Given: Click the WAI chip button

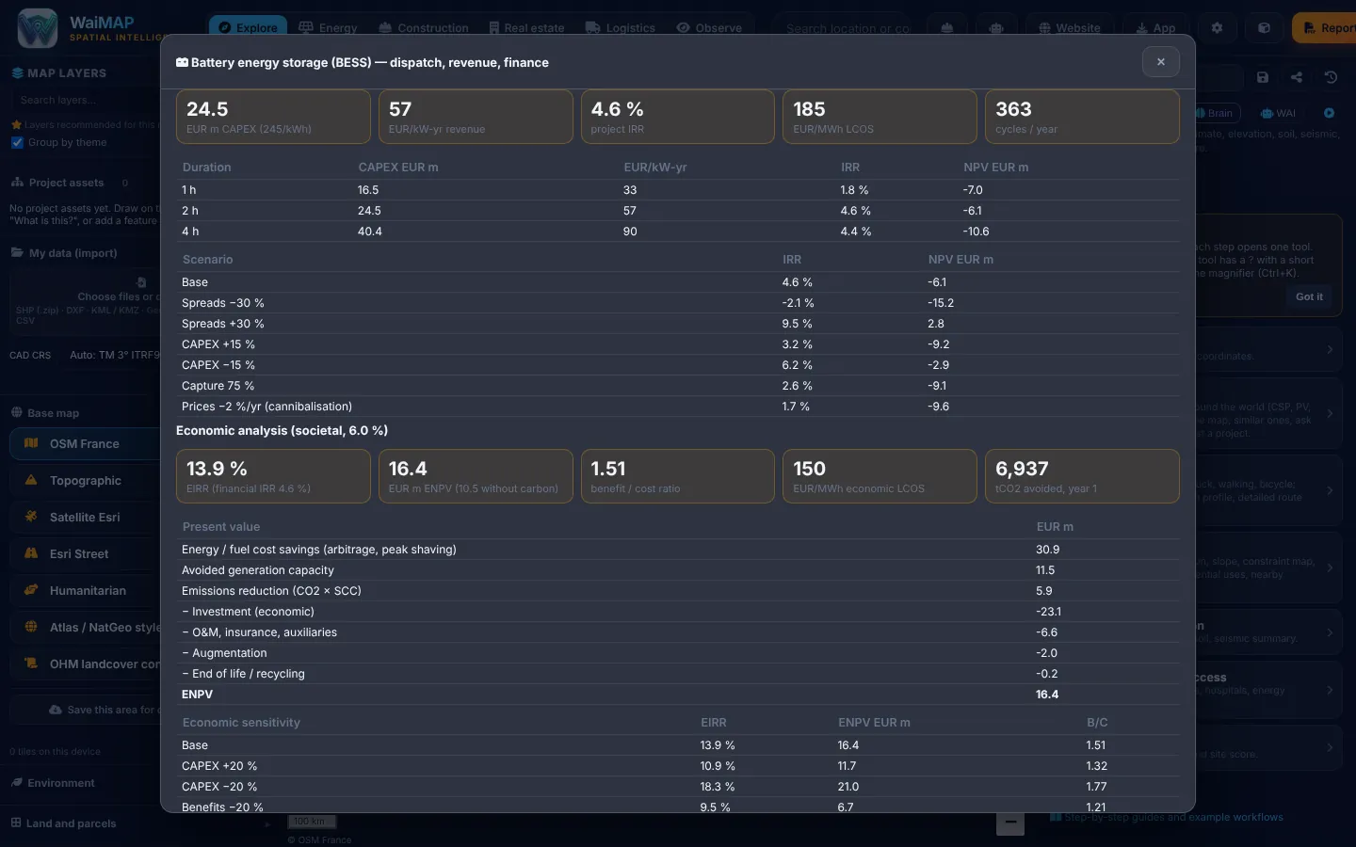Looking at the screenshot, I should click(1279, 113).
